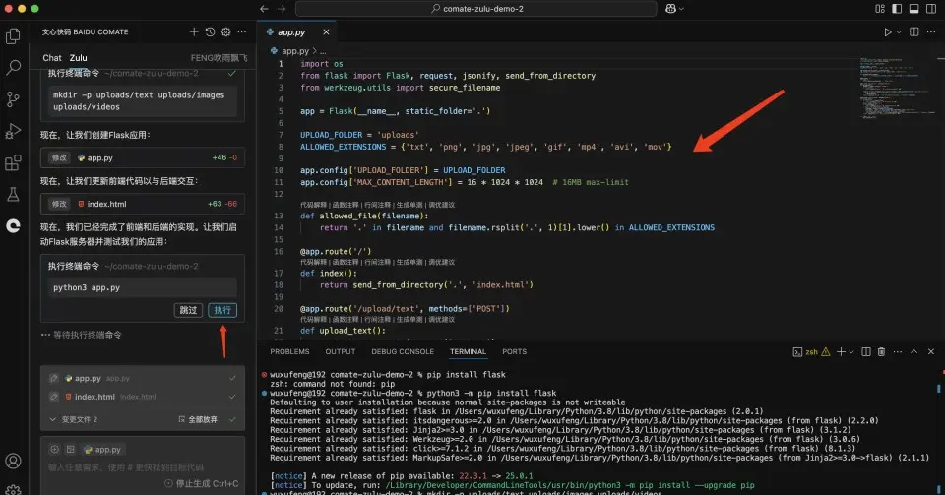Open Comate chat history clock icon

click(210, 32)
